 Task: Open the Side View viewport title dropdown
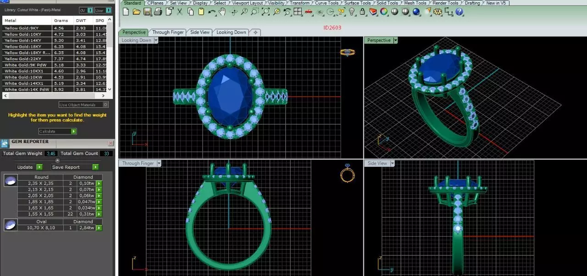(x=392, y=163)
